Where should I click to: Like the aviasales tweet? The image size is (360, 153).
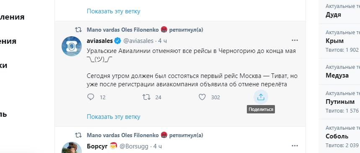[202, 97]
